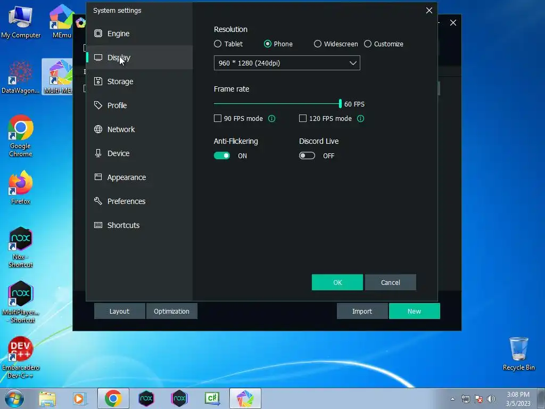
Task: Click the Appearance window icon in sidebar
Action: (x=98, y=177)
